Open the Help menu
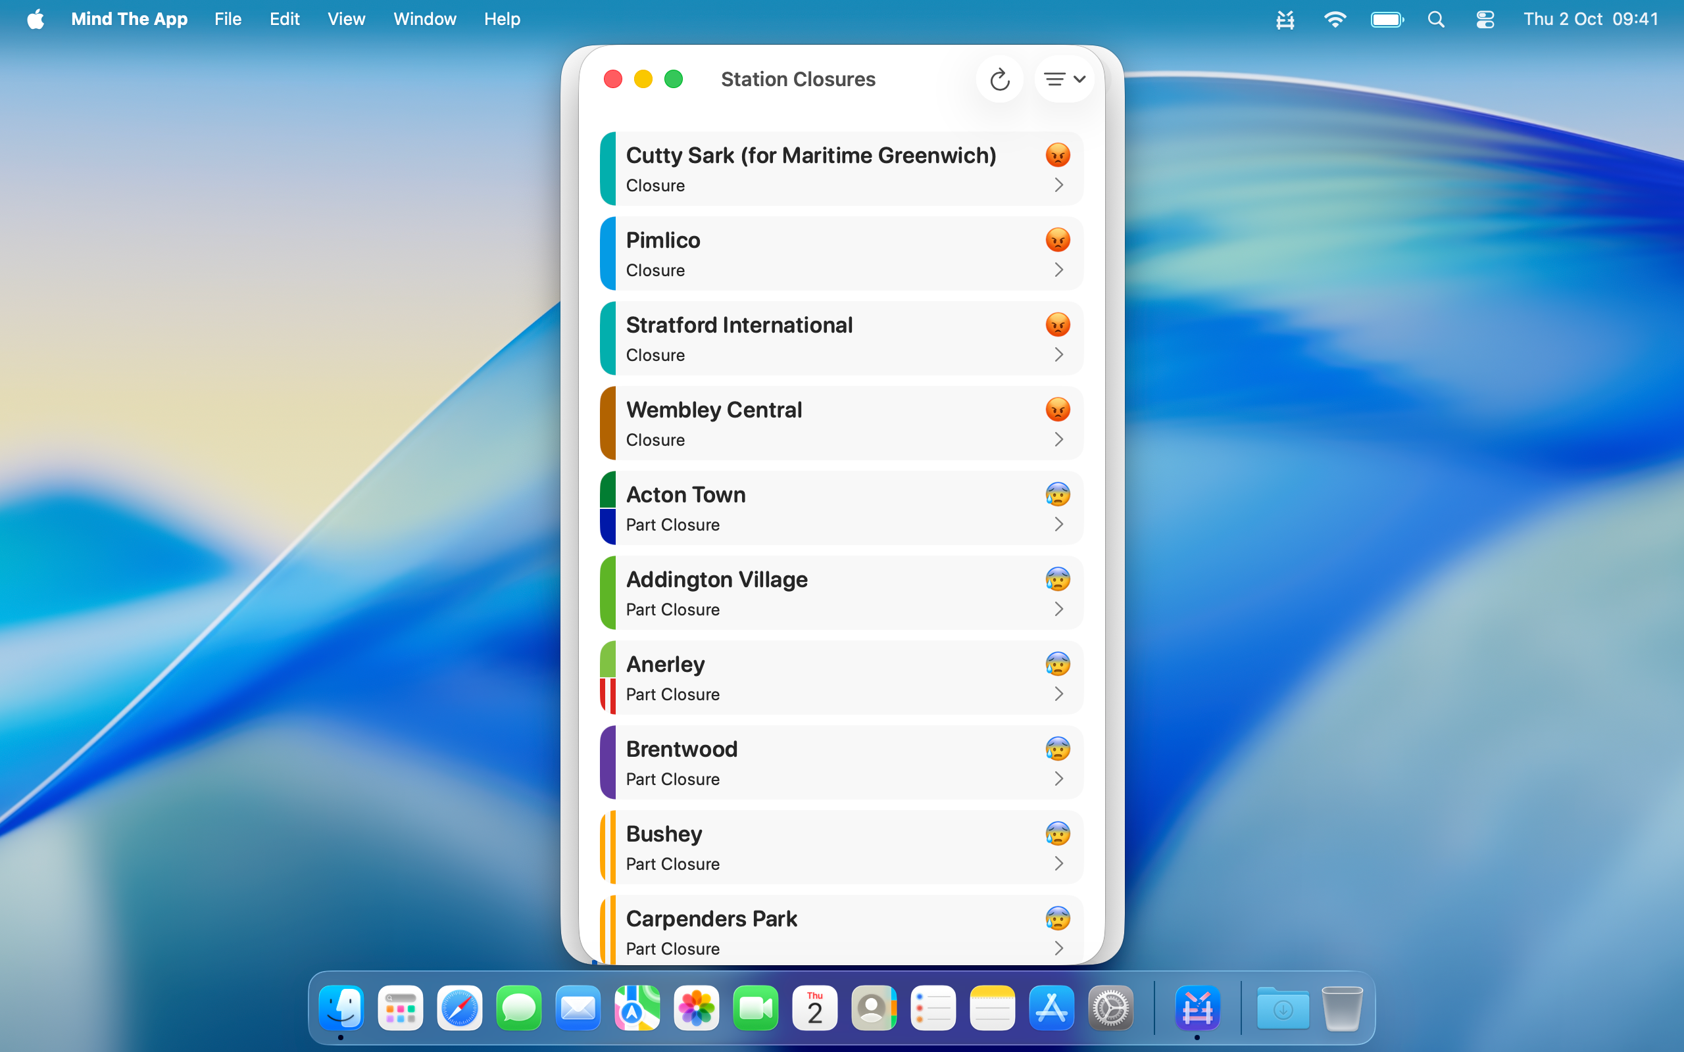 click(x=502, y=19)
